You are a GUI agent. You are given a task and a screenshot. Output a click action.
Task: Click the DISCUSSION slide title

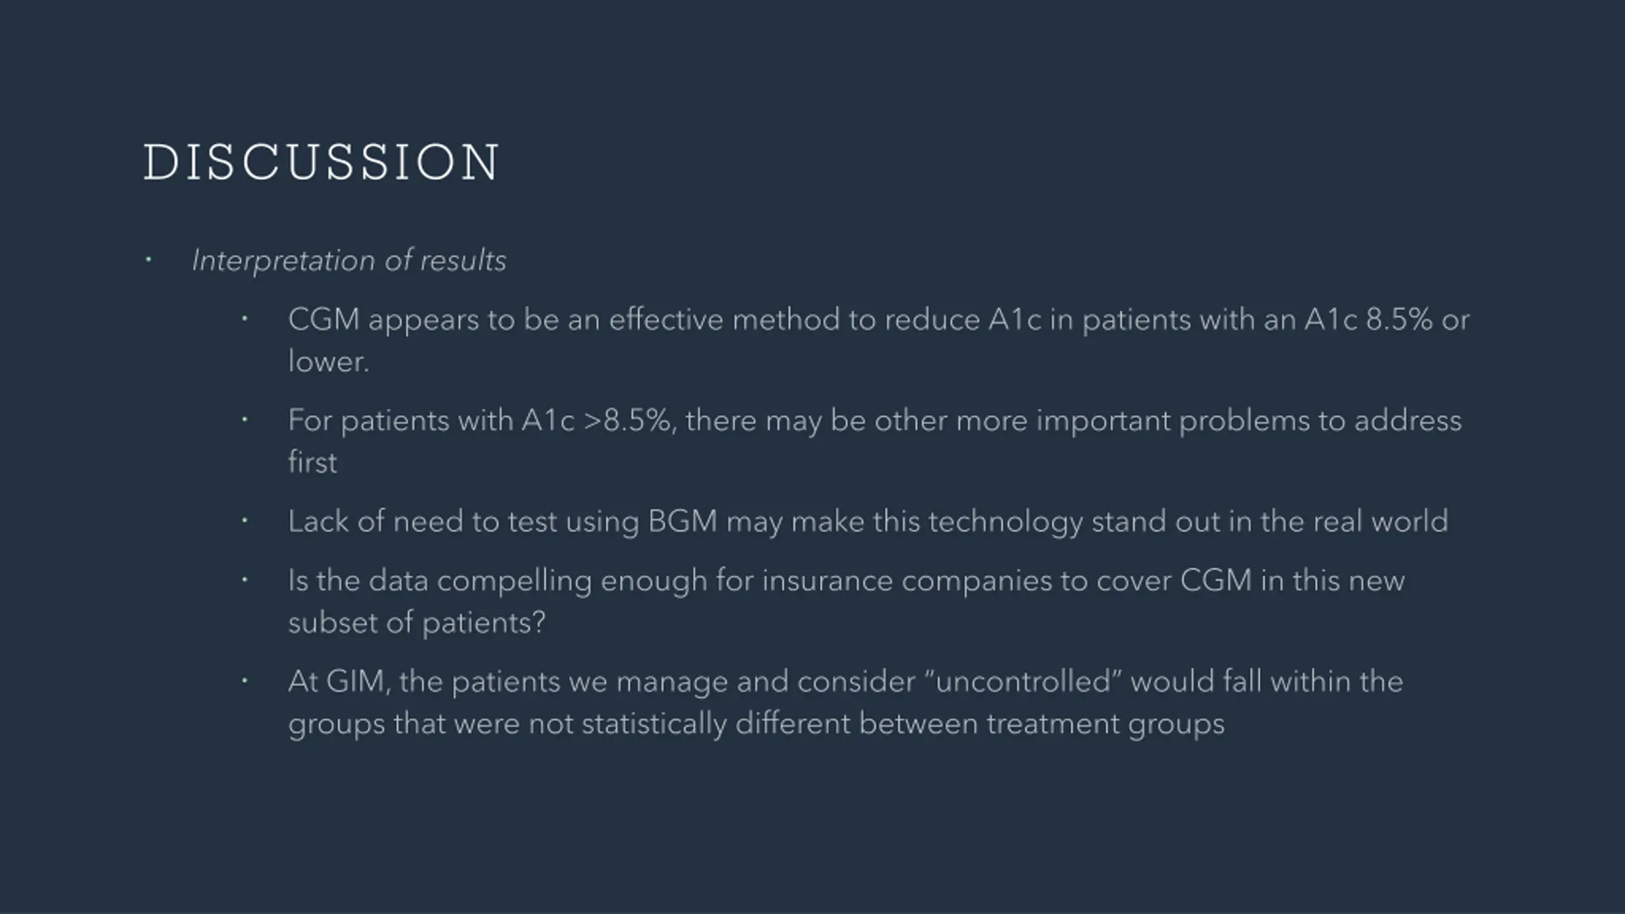(x=321, y=162)
